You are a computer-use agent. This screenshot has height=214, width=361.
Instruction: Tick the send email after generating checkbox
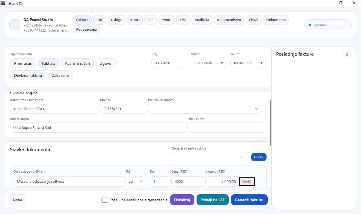[104, 200]
